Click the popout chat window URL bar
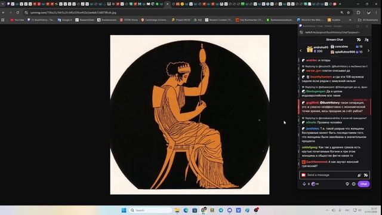 (x=332, y=32)
